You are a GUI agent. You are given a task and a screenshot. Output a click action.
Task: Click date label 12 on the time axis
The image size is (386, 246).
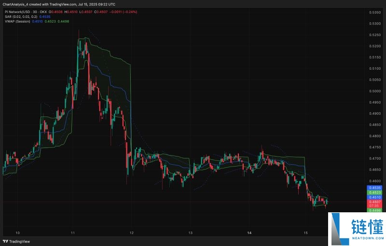(x=131, y=233)
